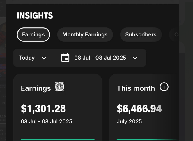Click the date label under $1,301.28
Viewport: 193px width, 141px height.
point(47,121)
